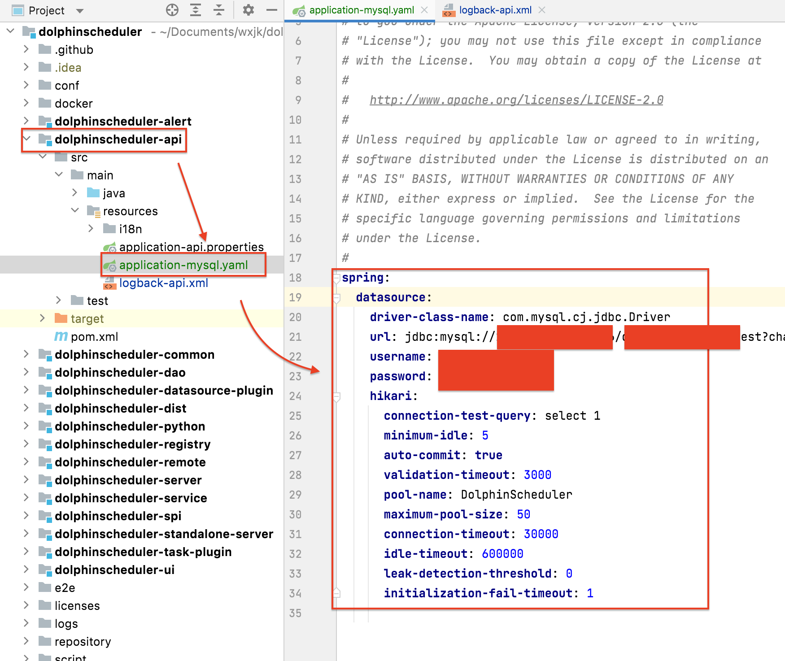Open application-api.properties file
Screen dimensions: 785x661
[x=191, y=247]
